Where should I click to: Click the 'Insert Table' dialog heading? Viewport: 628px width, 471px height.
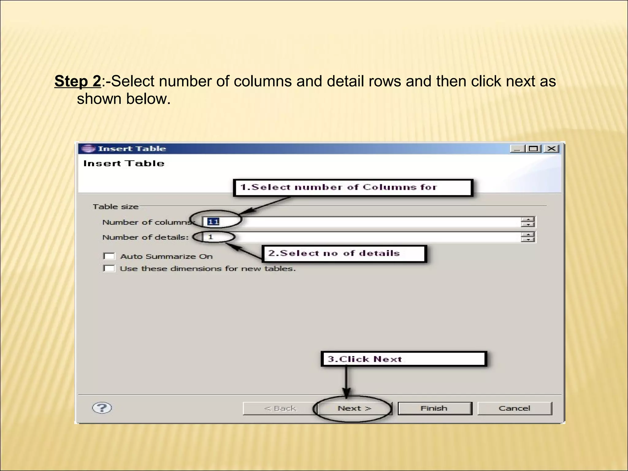click(124, 163)
